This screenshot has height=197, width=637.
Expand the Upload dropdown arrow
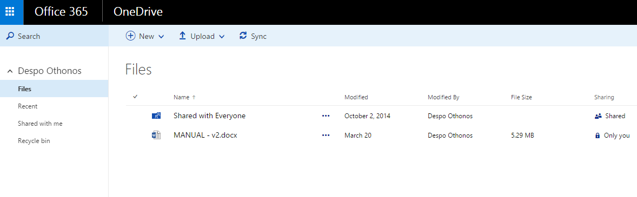tap(221, 37)
